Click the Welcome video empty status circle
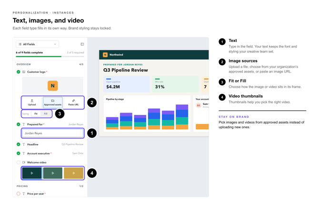Screen dimensions: 319x205 pyautogui.click(x=18, y=163)
